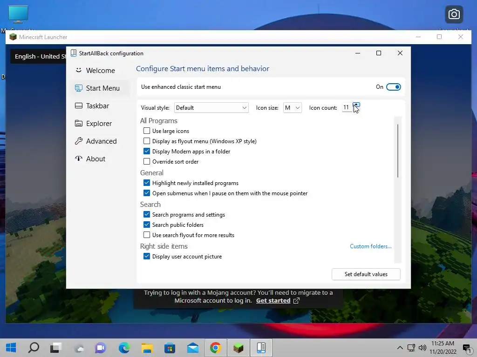Open network status tray icon
This screenshot has height=357, width=477.
411,348
